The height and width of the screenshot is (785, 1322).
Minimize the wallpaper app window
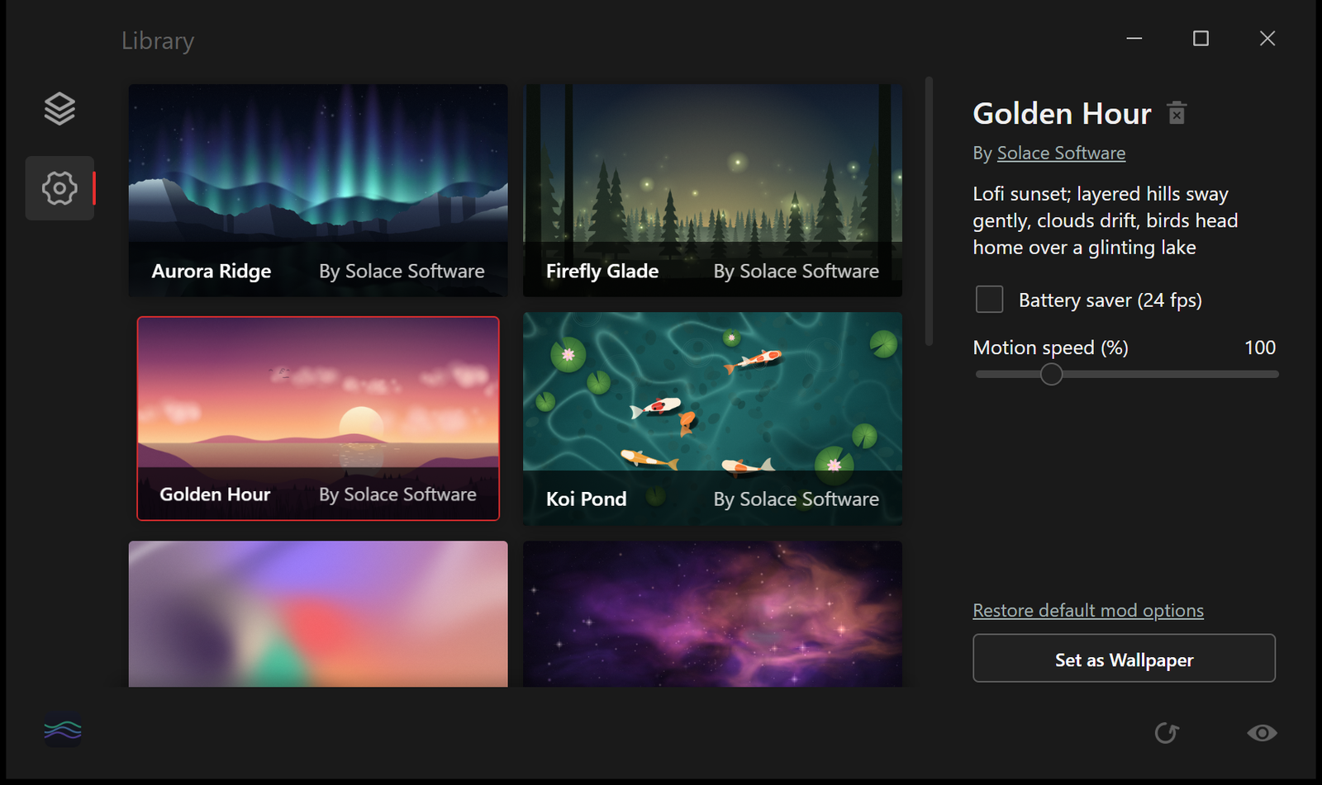1134,39
